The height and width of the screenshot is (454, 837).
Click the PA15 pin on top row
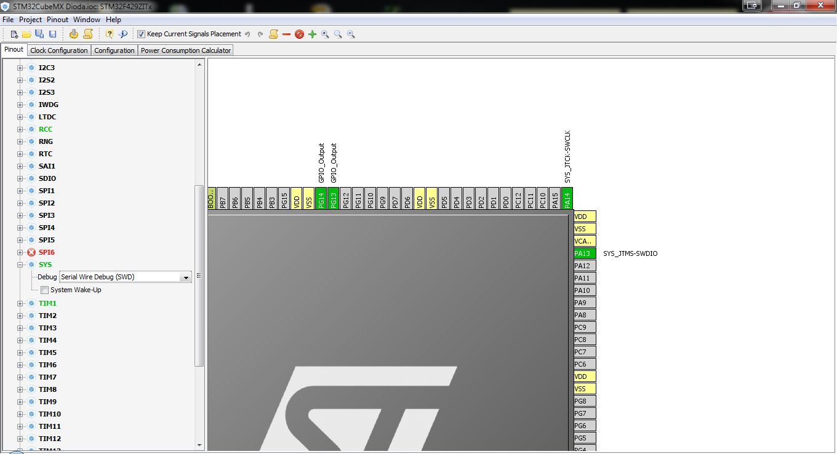[555, 198]
